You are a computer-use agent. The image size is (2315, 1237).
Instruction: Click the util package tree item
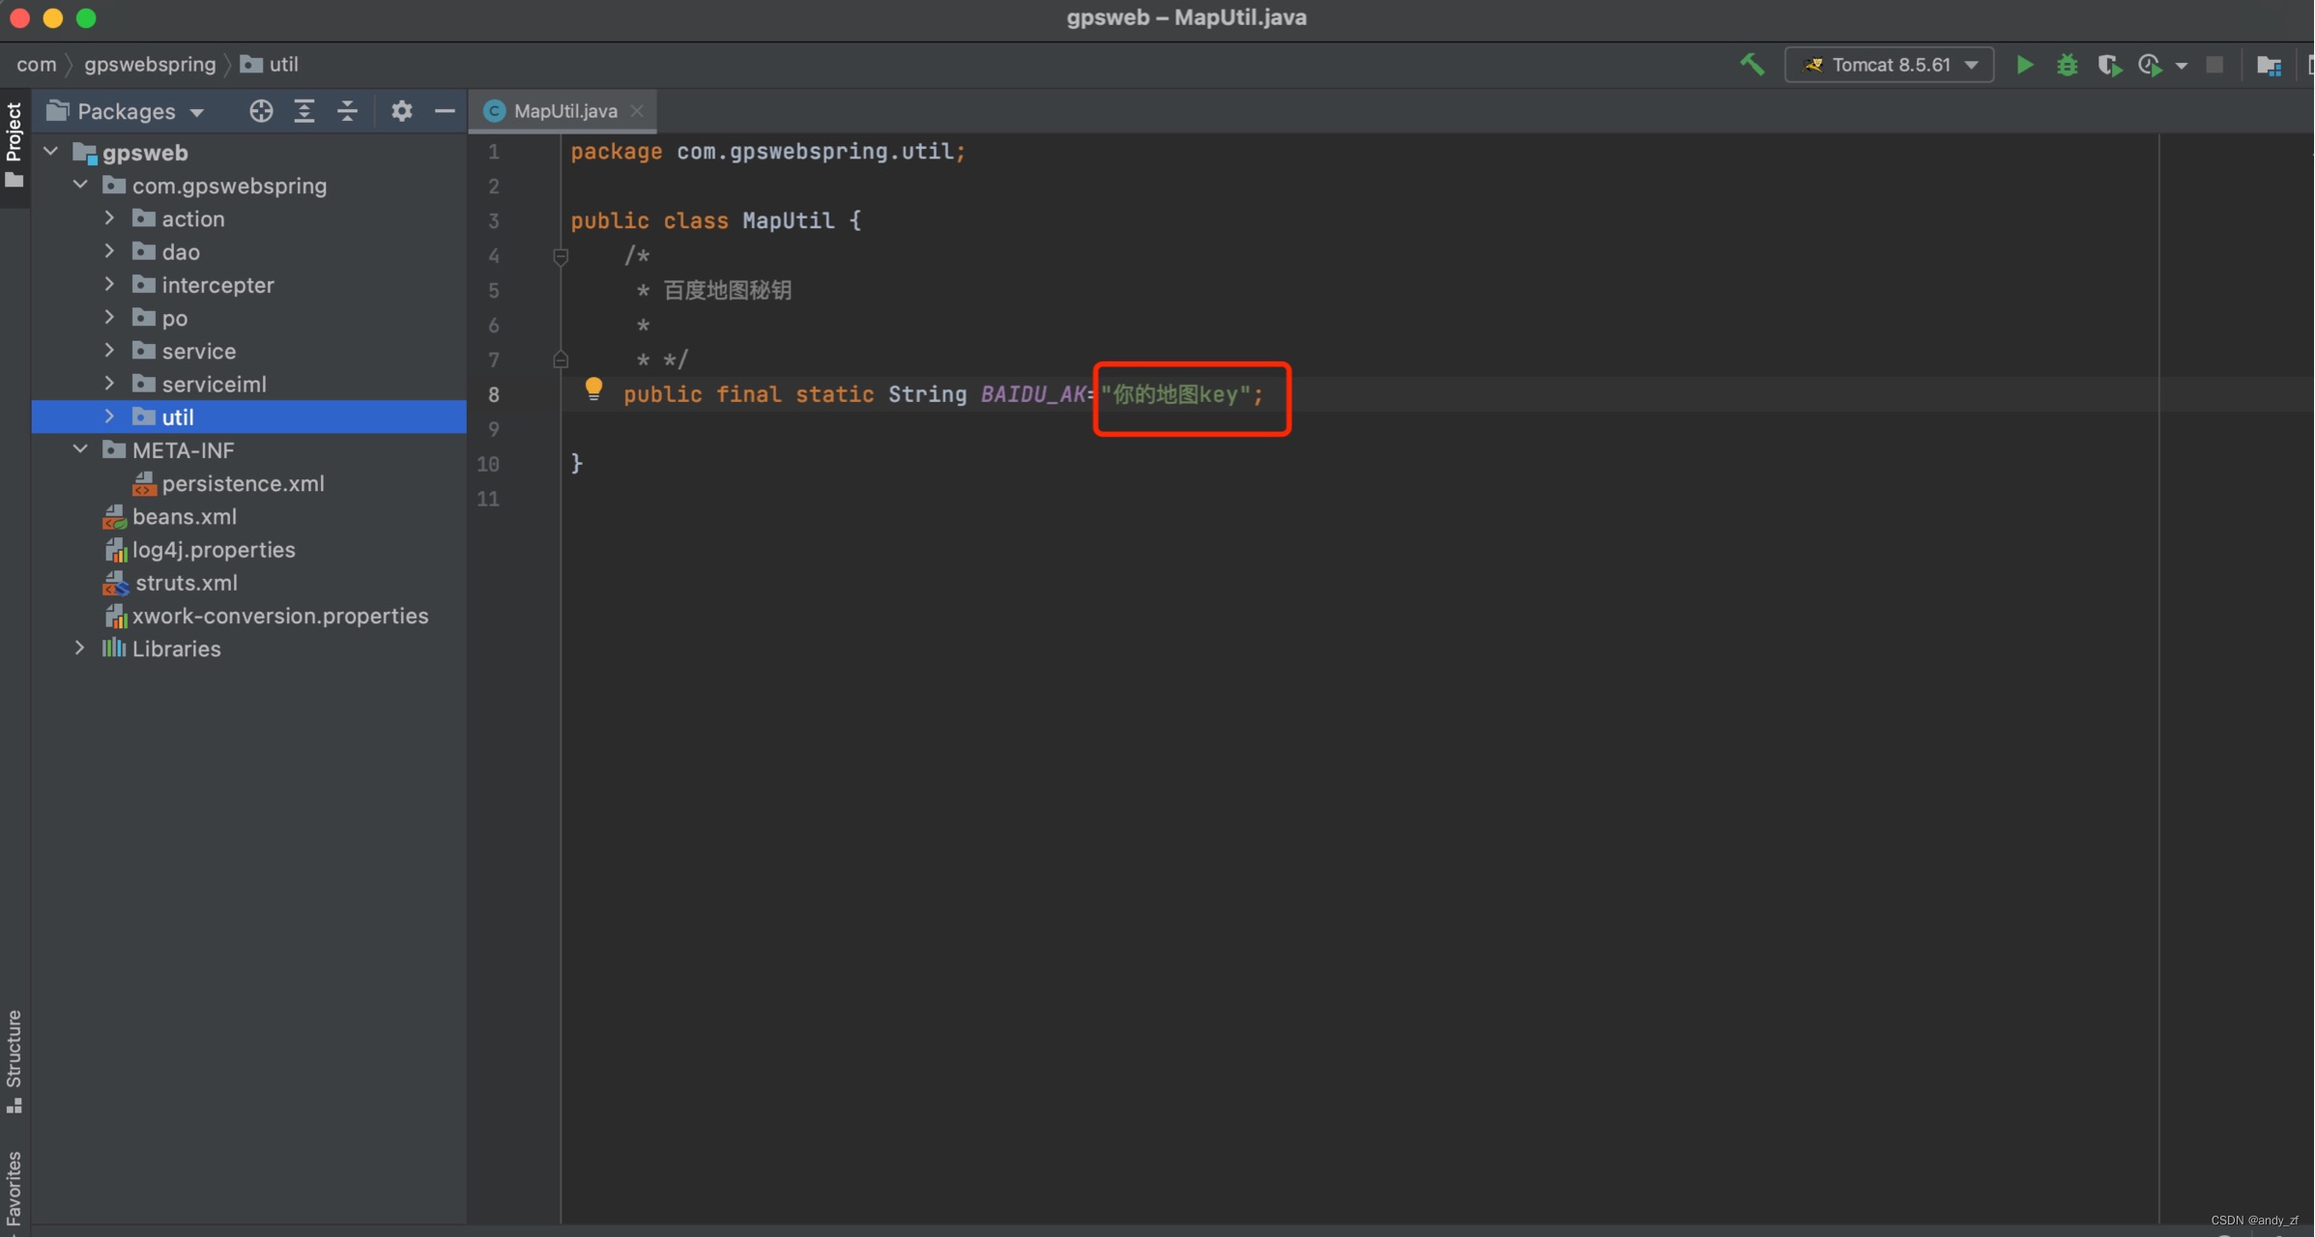point(178,417)
